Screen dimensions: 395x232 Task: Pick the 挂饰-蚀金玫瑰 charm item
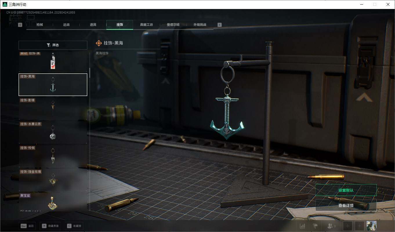[53, 180]
